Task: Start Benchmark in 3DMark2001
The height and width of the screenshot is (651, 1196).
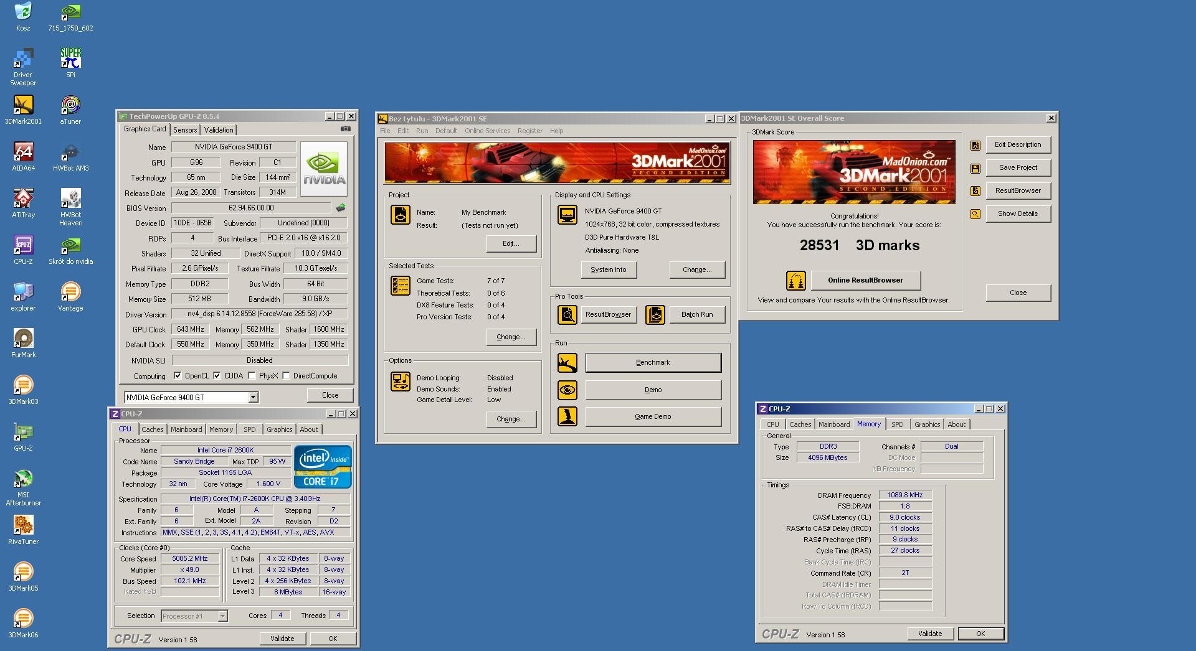Action: (653, 362)
